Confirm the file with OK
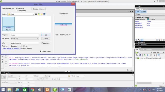 tap(46, 35)
